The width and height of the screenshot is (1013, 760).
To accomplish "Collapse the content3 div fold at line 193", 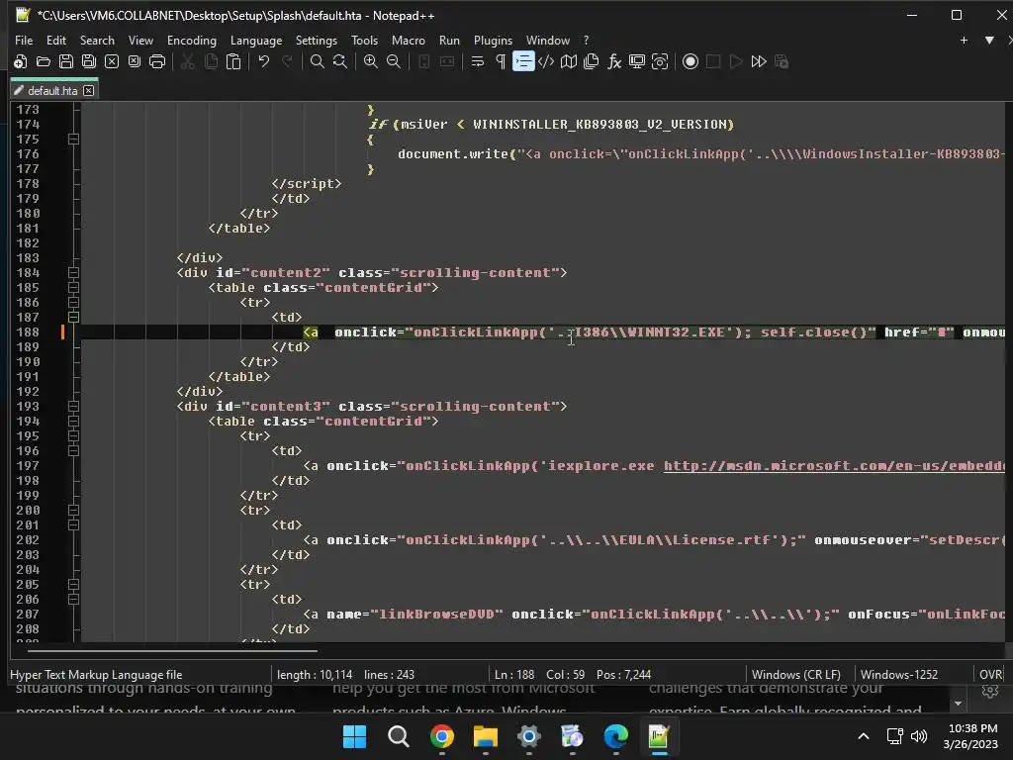I will coord(73,407).
